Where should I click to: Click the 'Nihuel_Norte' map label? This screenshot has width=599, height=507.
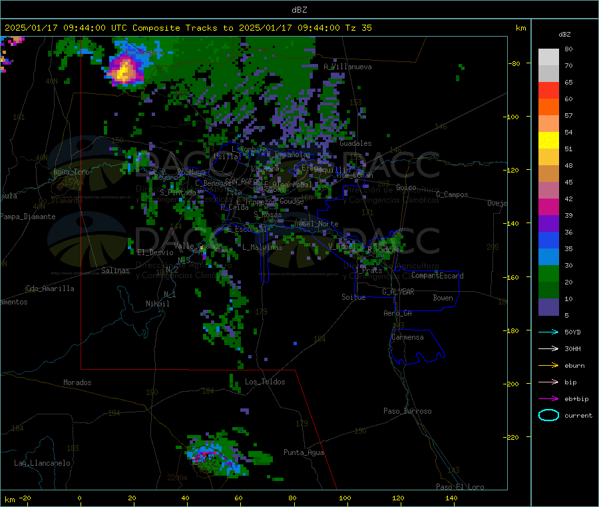coord(316,224)
